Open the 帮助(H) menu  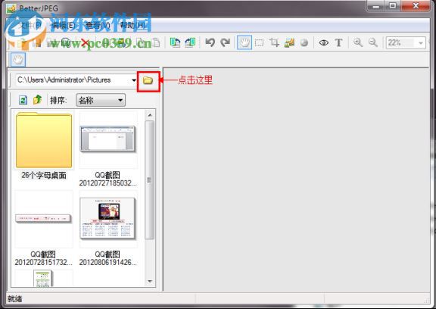(x=132, y=26)
